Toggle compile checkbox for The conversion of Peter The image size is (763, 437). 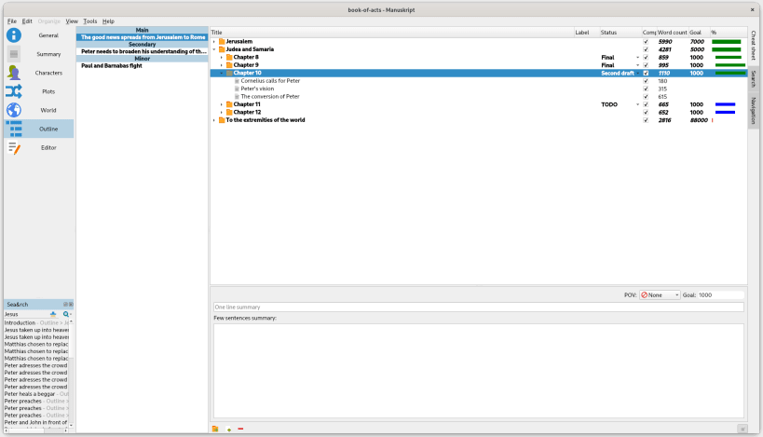click(646, 96)
